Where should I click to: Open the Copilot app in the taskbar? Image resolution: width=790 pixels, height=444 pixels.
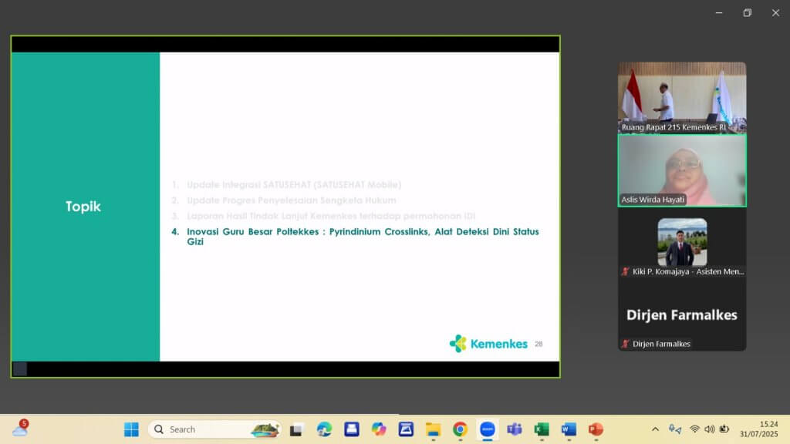378,429
